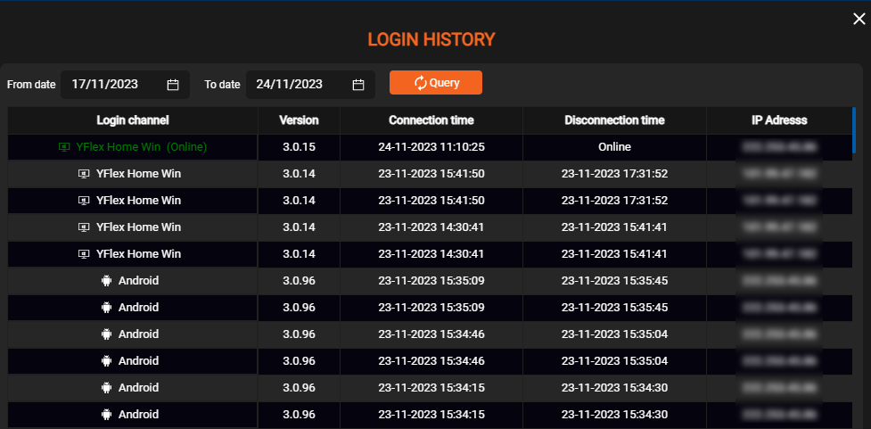This screenshot has height=429, width=871.
Task: Click the Online status in Disconnection time column
Action: [x=614, y=146]
